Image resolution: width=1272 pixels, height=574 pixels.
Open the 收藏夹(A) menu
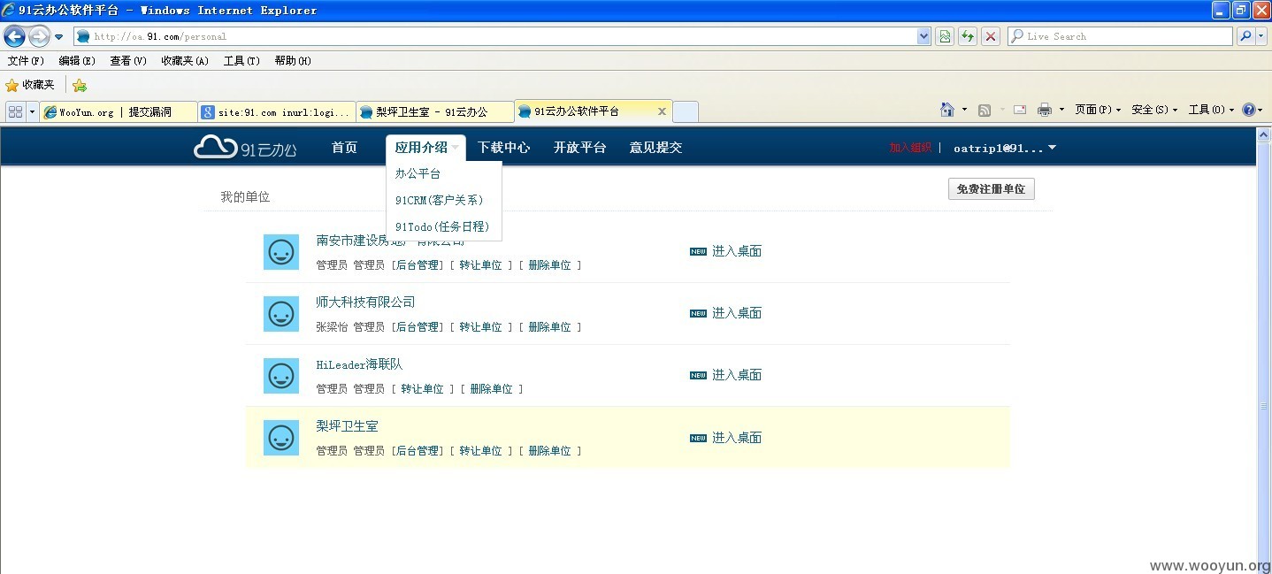(x=185, y=61)
